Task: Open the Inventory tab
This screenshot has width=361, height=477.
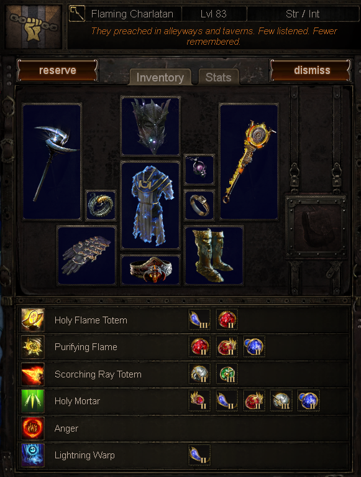Action: [160, 77]
